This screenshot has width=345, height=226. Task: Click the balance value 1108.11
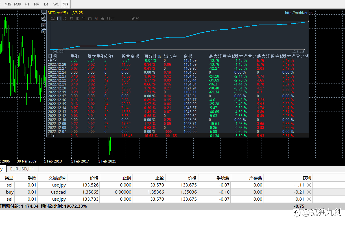coord(190,92)
